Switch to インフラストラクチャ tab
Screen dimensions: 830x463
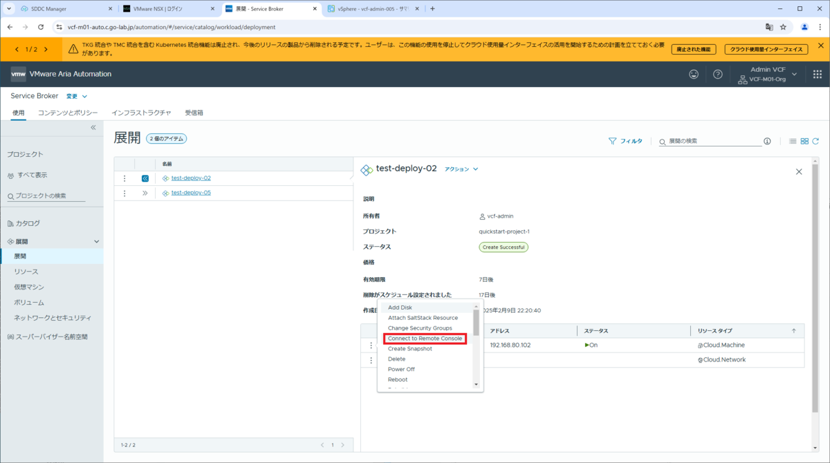tap(141, 113)
